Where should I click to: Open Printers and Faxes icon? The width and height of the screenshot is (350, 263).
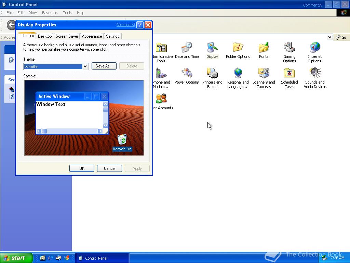coord(212,78)
